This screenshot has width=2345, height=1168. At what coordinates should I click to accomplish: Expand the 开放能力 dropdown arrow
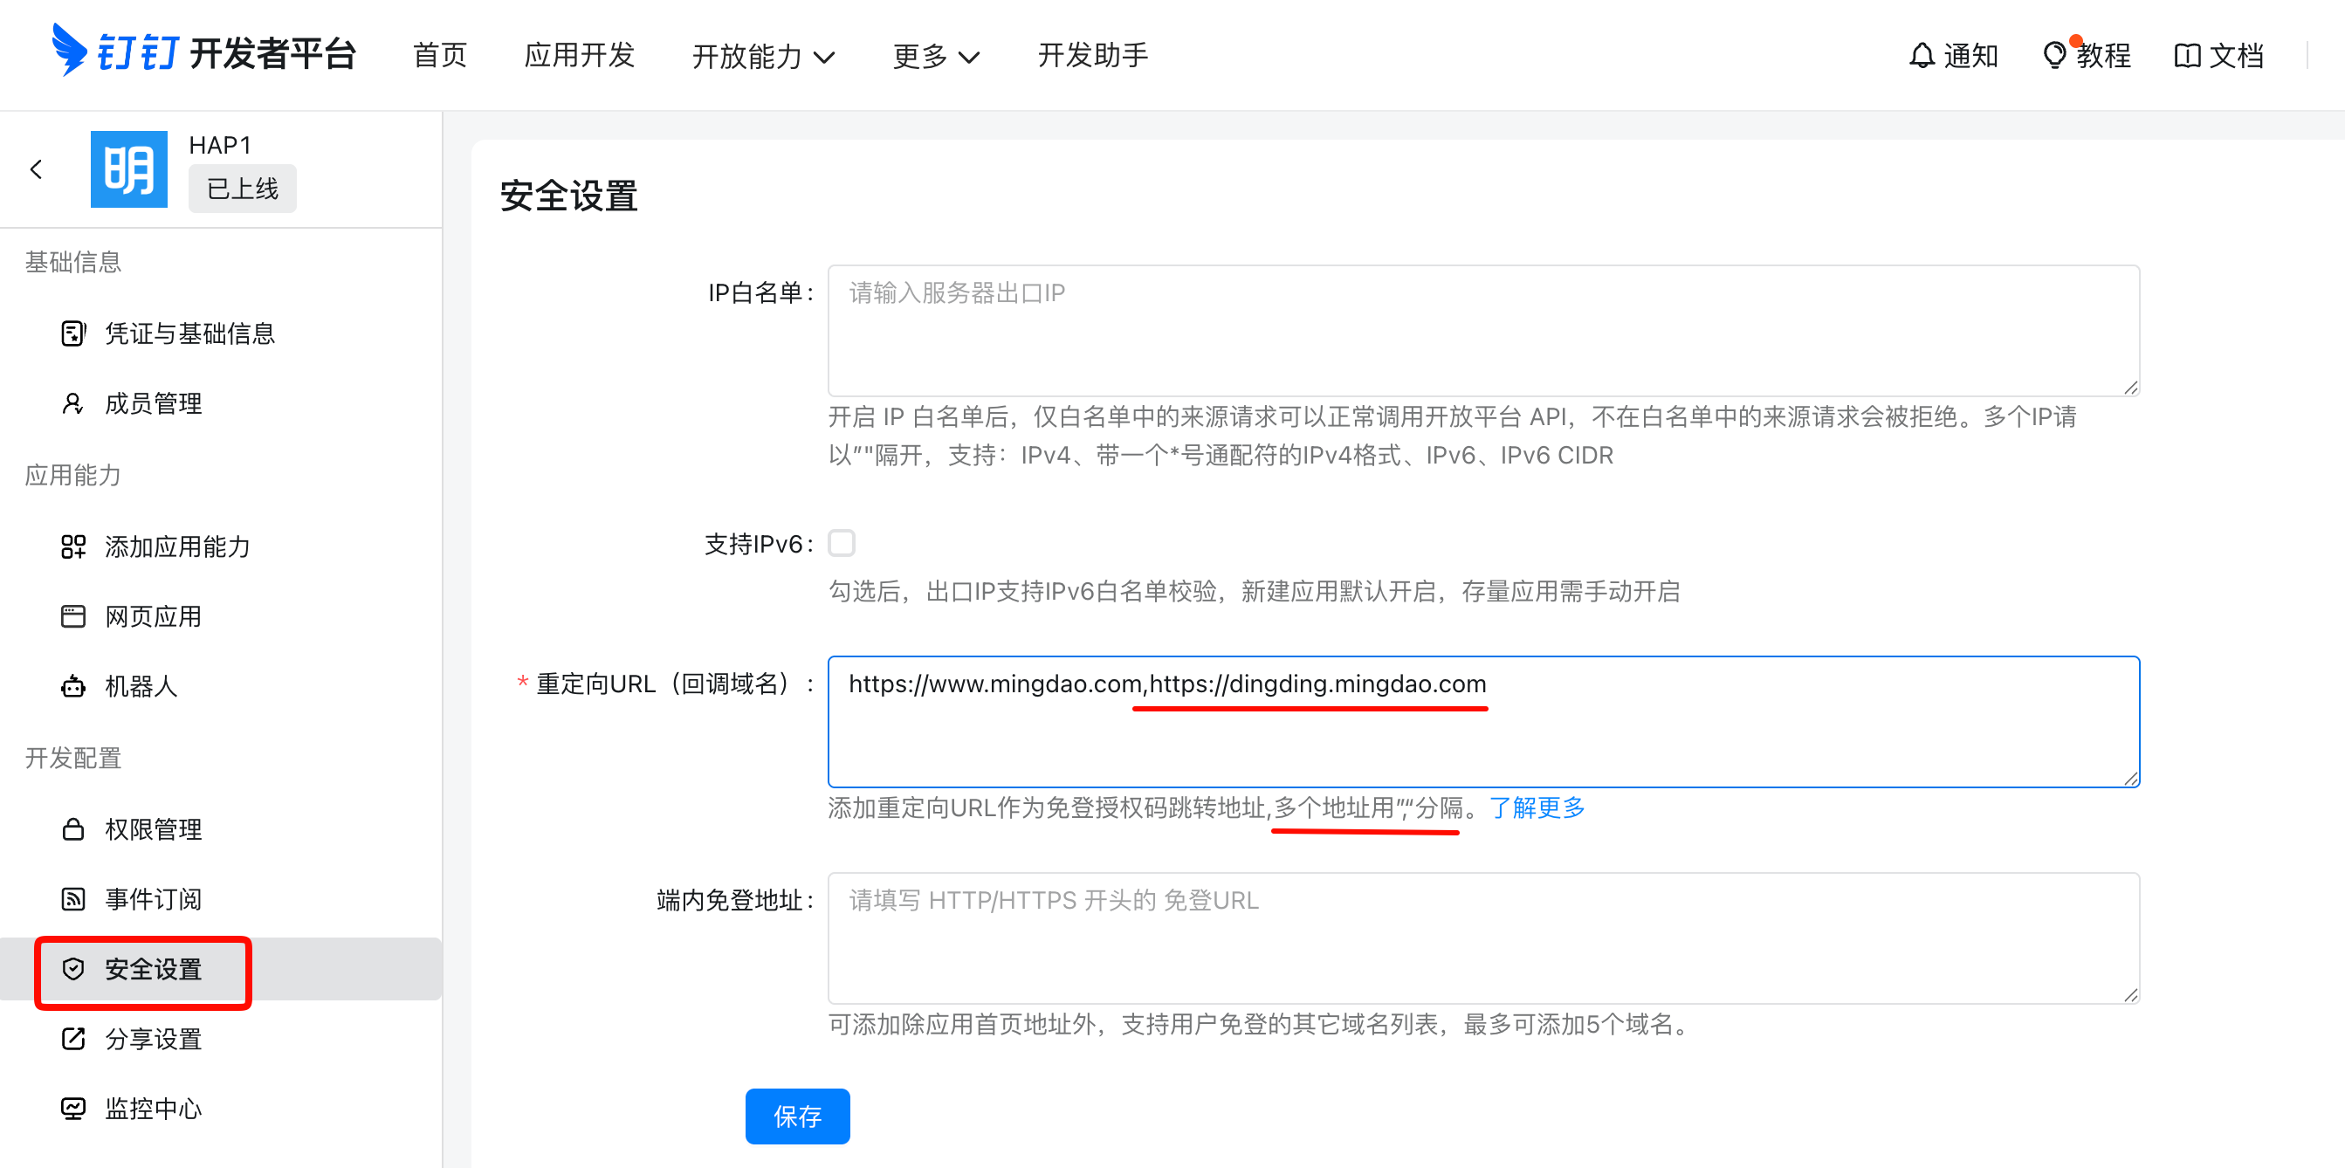coord(825,58)
